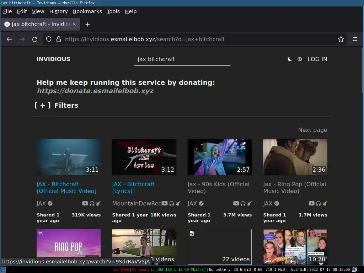Image resolution: width=364 pixels, height=273 pixels.
Task: Click the No battery status entry
Action: pyautogui.click(x=220, y=269)
